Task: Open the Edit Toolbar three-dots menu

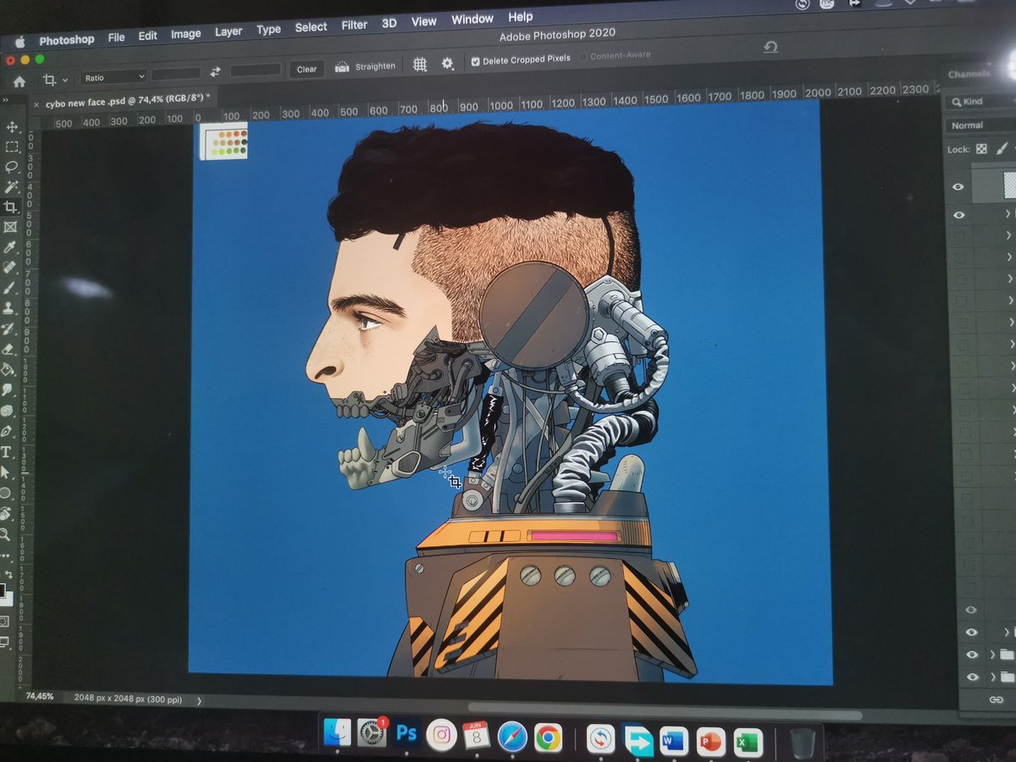Action: point(5,555)
